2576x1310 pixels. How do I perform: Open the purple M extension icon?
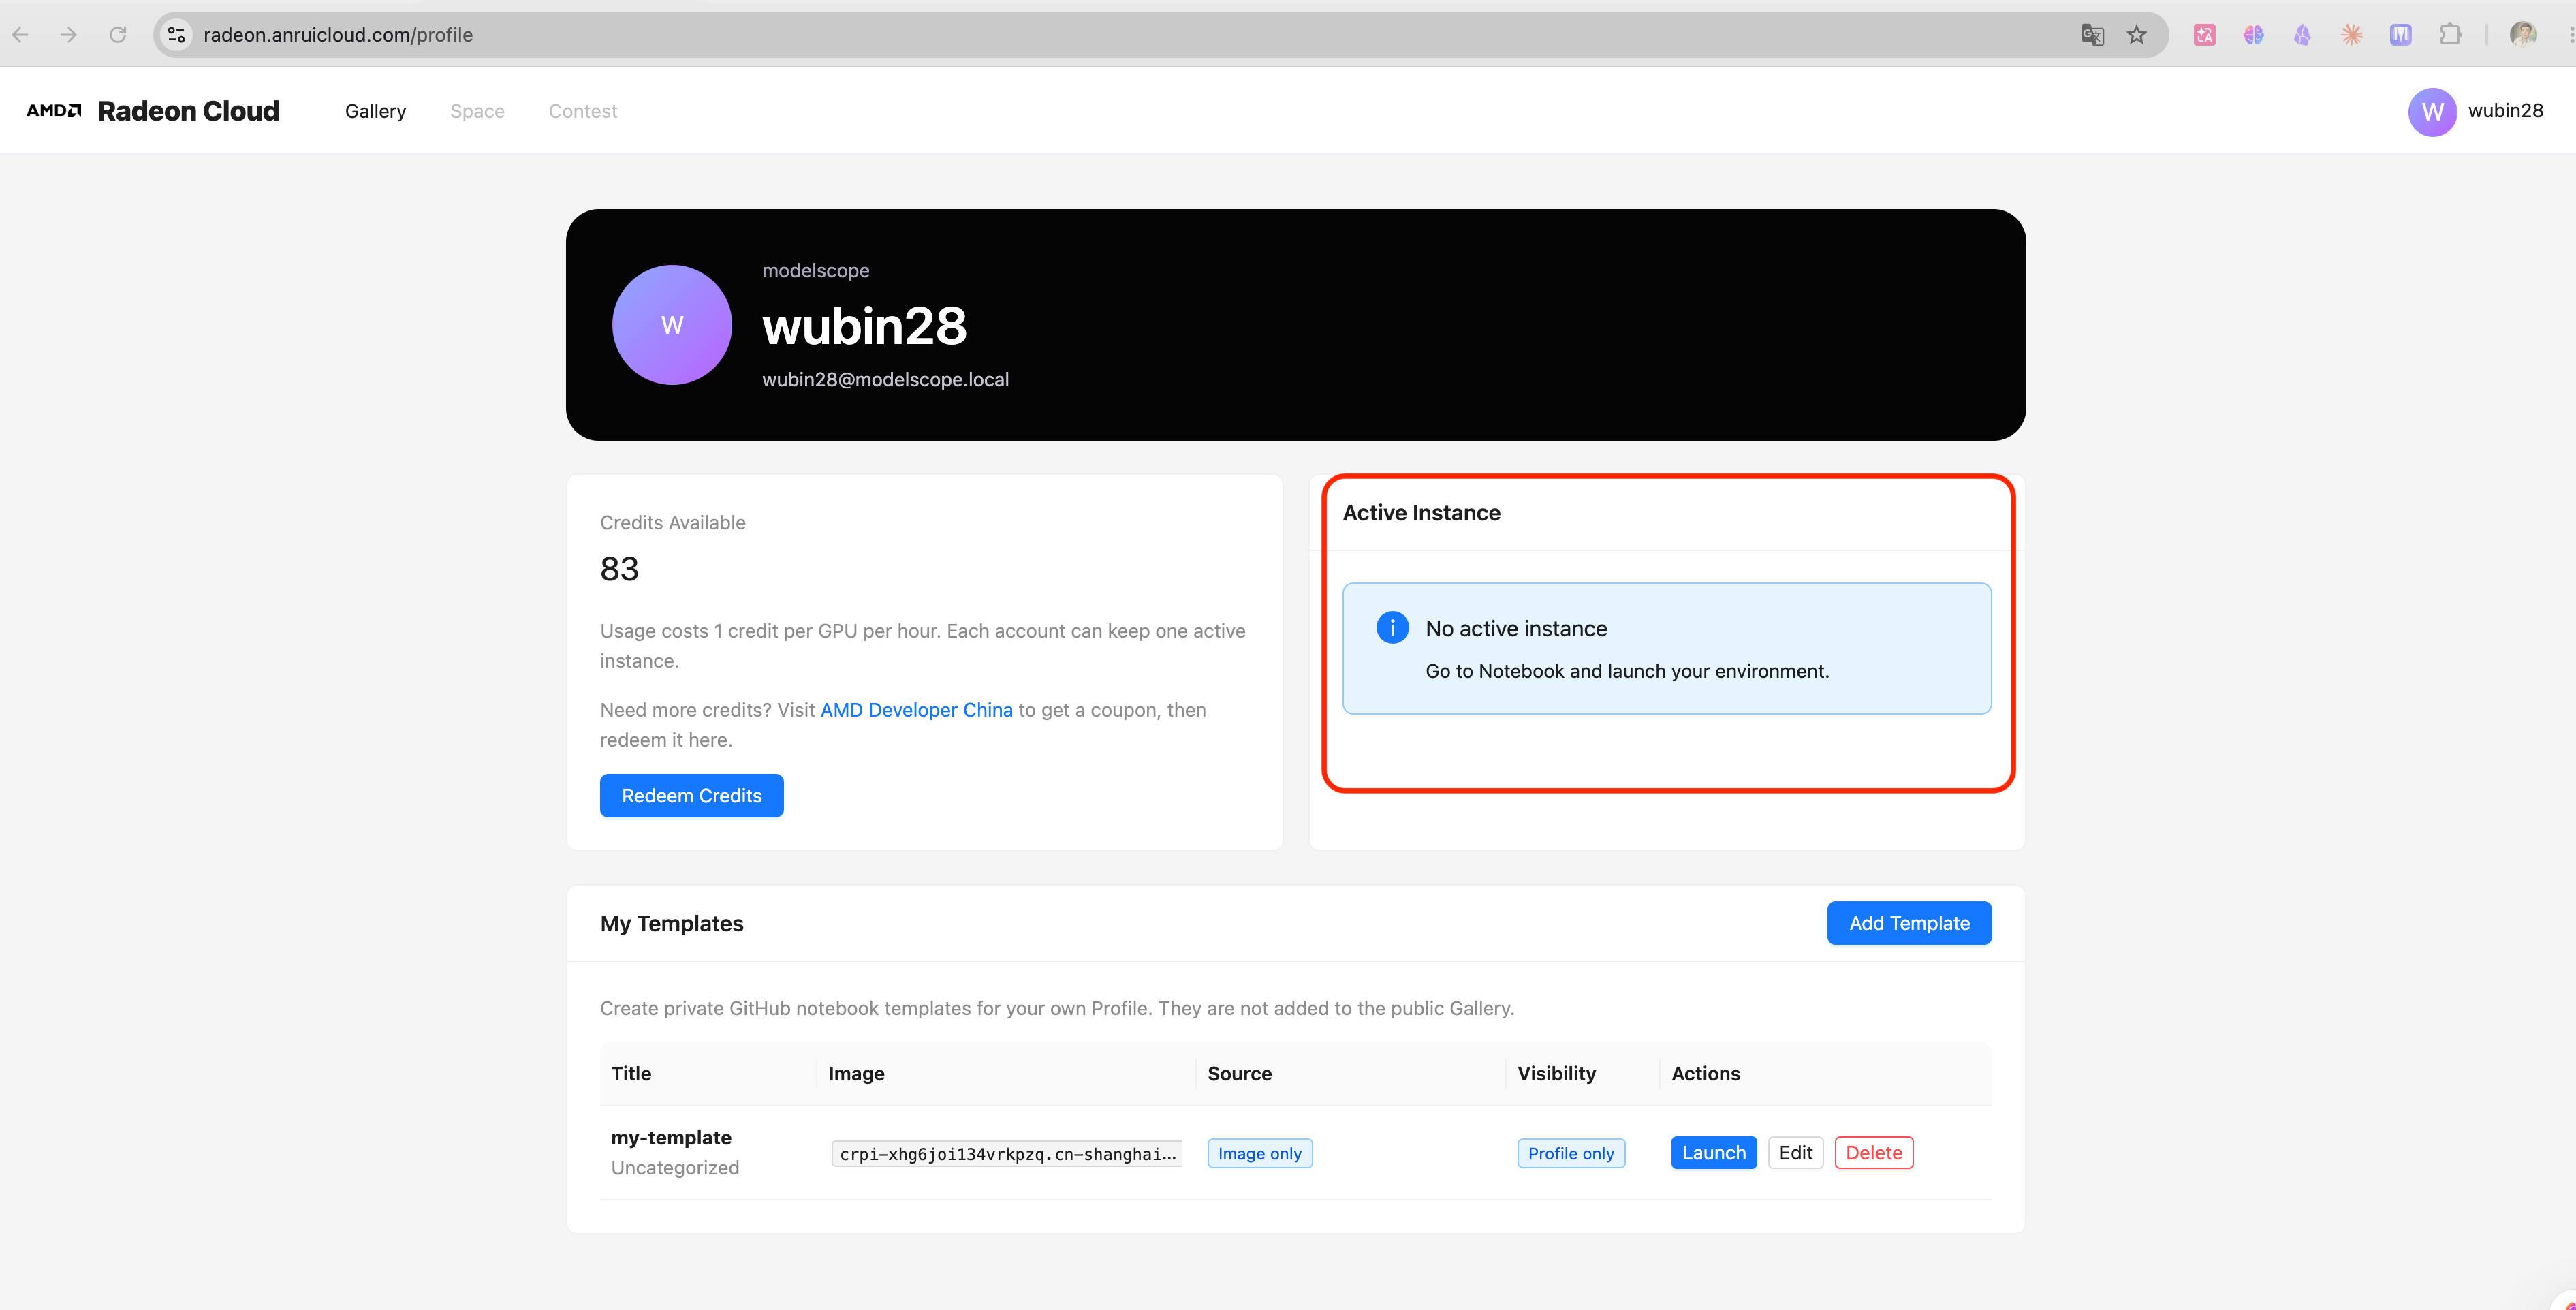(x=2400, y=35)
